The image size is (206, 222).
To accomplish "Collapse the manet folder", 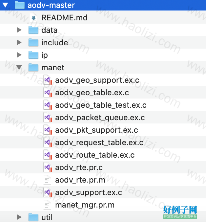I will pyautogui.click(x=19, y=67).
